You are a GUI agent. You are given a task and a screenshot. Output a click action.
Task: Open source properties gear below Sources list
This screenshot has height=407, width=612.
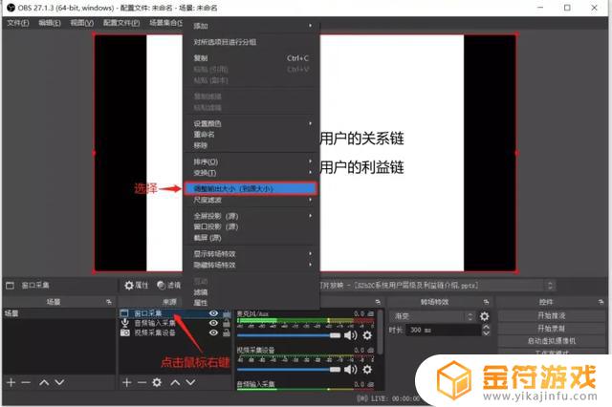157,382
